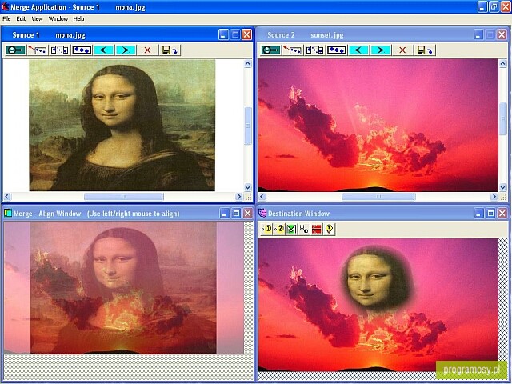This screenshot has height=384, width=512.
Task: Minimize the Source 2 window
Action: point(478,34)
